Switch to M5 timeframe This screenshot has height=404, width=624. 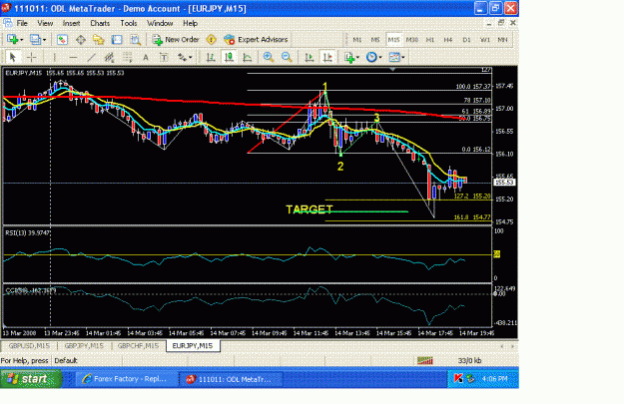click(374, 39)
